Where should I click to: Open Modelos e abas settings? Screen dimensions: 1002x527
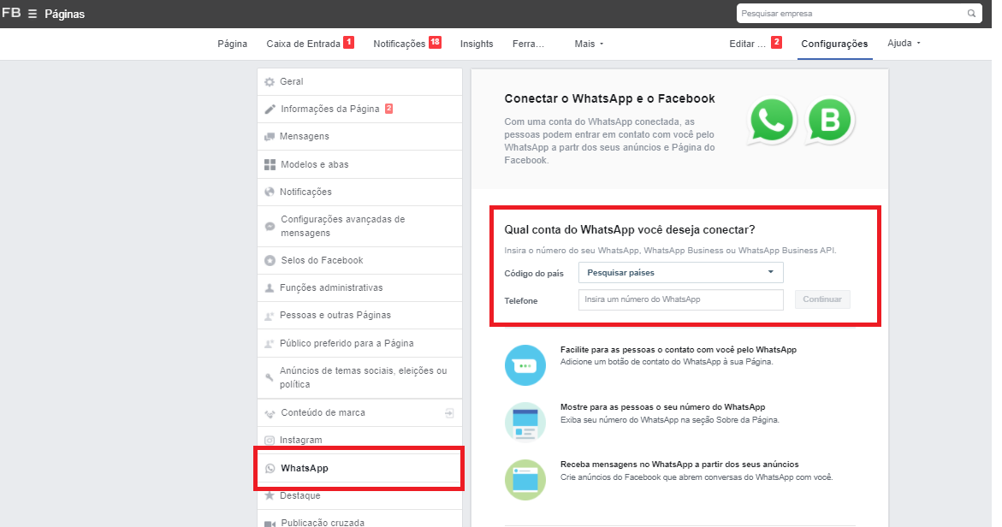pos(359,165)
